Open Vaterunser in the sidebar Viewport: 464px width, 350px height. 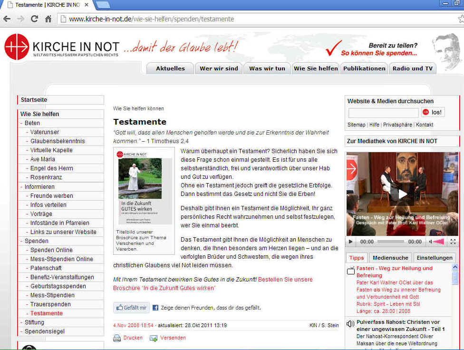pyautogui.click(x=44, y=132)
